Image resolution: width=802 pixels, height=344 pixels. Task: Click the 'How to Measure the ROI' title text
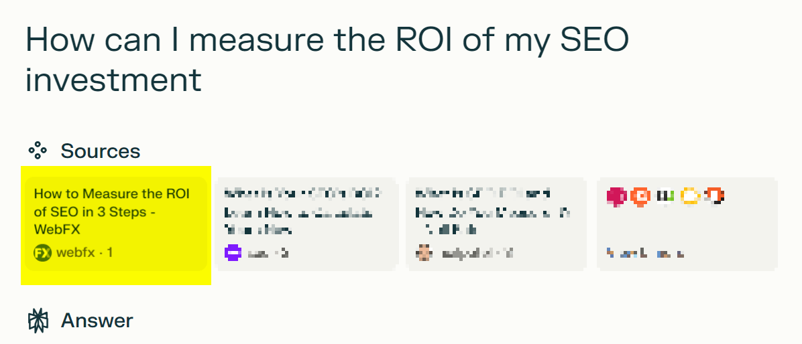111,211
